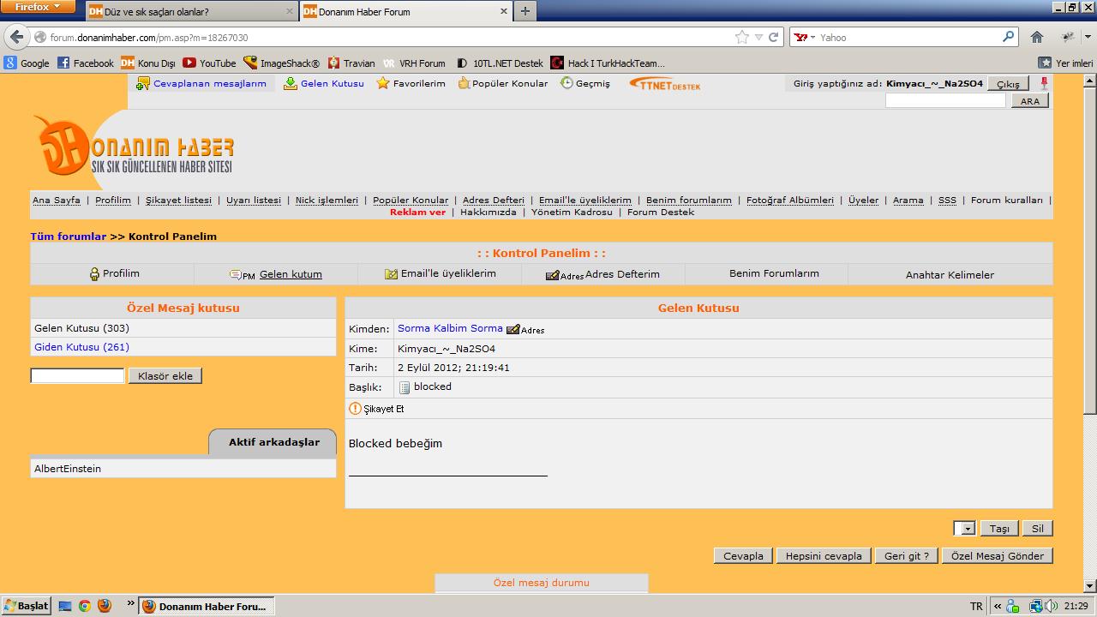Open the Başlat start button
This screenshot has width=1097, height=617.
coord(27,606)
